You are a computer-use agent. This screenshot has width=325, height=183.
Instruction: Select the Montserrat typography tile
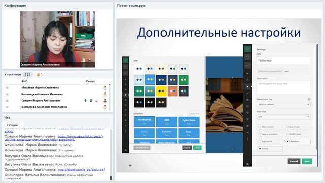(144, 121)
